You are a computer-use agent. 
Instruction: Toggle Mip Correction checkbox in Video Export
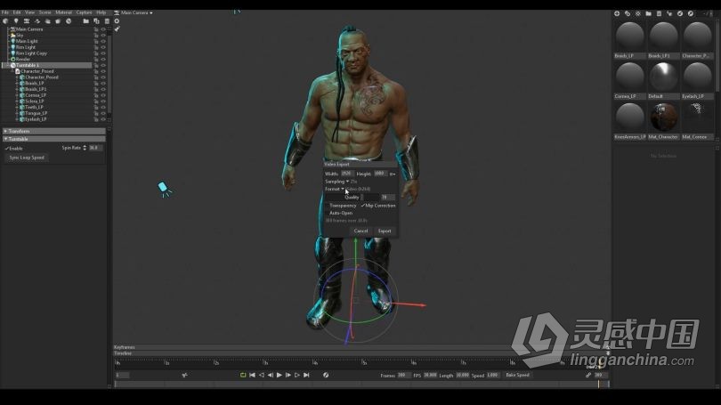pyautogui.click(x=363, y=206)
